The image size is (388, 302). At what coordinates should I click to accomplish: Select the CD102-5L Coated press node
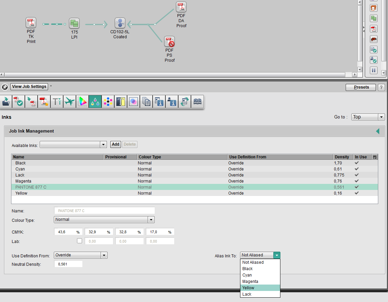point(120,23)
